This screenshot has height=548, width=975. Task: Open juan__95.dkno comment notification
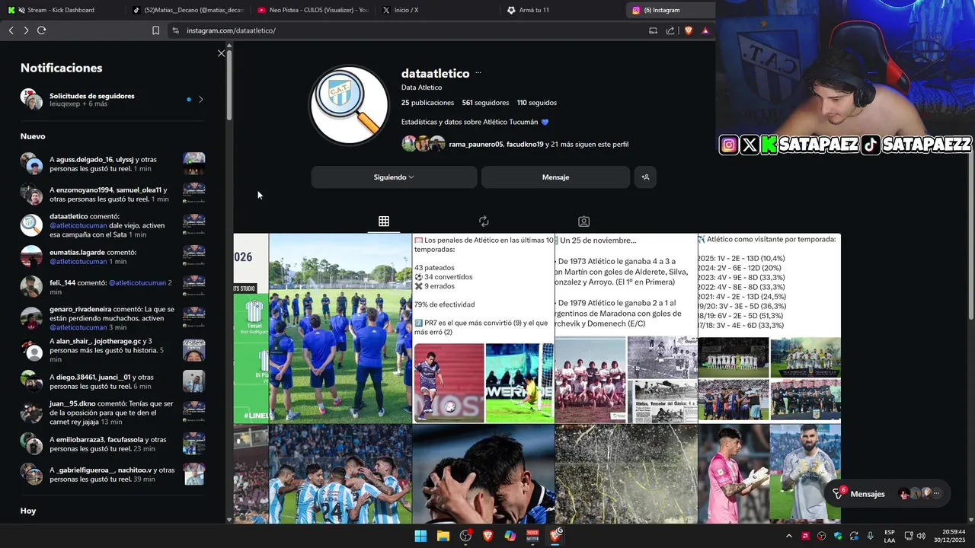pos(113,413)
